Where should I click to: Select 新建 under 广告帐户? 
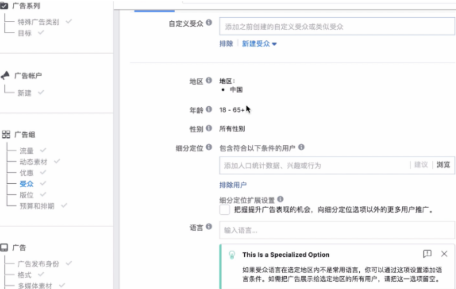click(x=25, y=93)
